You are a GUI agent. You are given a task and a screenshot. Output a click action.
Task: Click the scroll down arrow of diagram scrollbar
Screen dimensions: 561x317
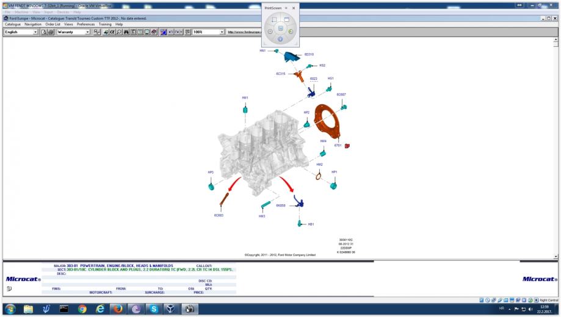556,257
